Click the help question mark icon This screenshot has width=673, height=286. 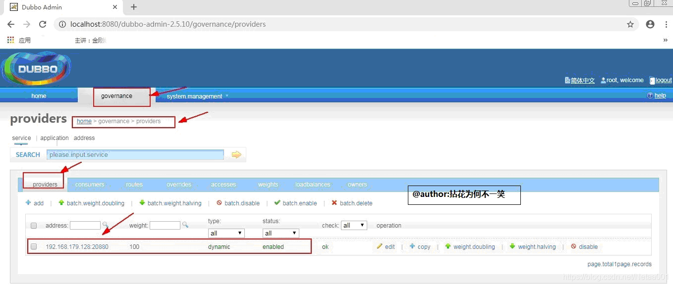[650, 95]
